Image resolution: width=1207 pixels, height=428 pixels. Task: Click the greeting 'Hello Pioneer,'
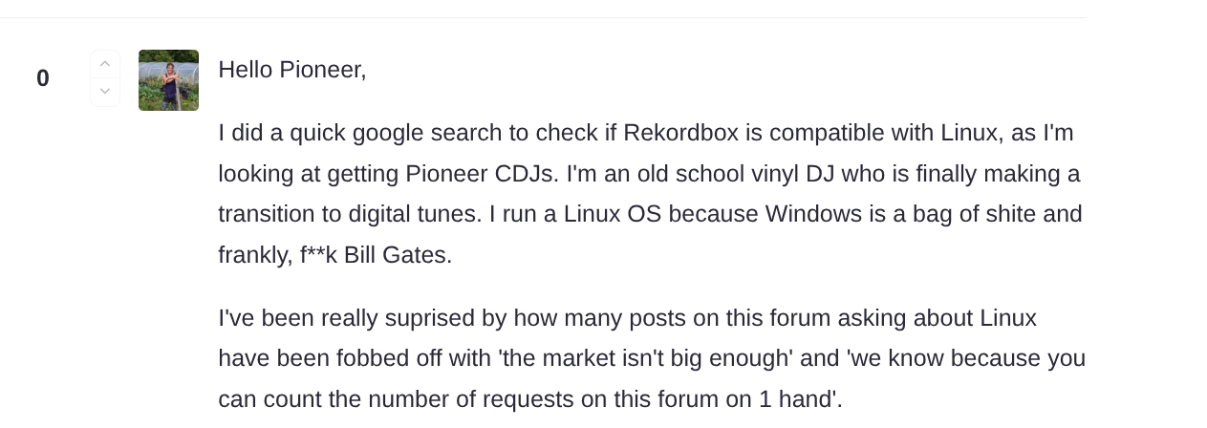tap(292, 70)
